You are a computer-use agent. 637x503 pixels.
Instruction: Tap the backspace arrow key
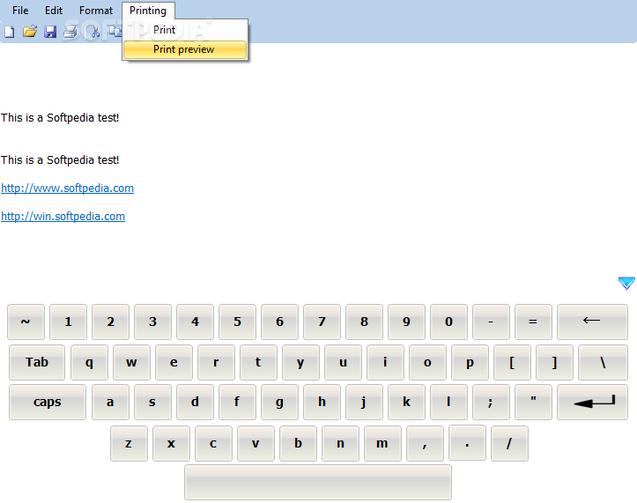(x=592, y=322)
